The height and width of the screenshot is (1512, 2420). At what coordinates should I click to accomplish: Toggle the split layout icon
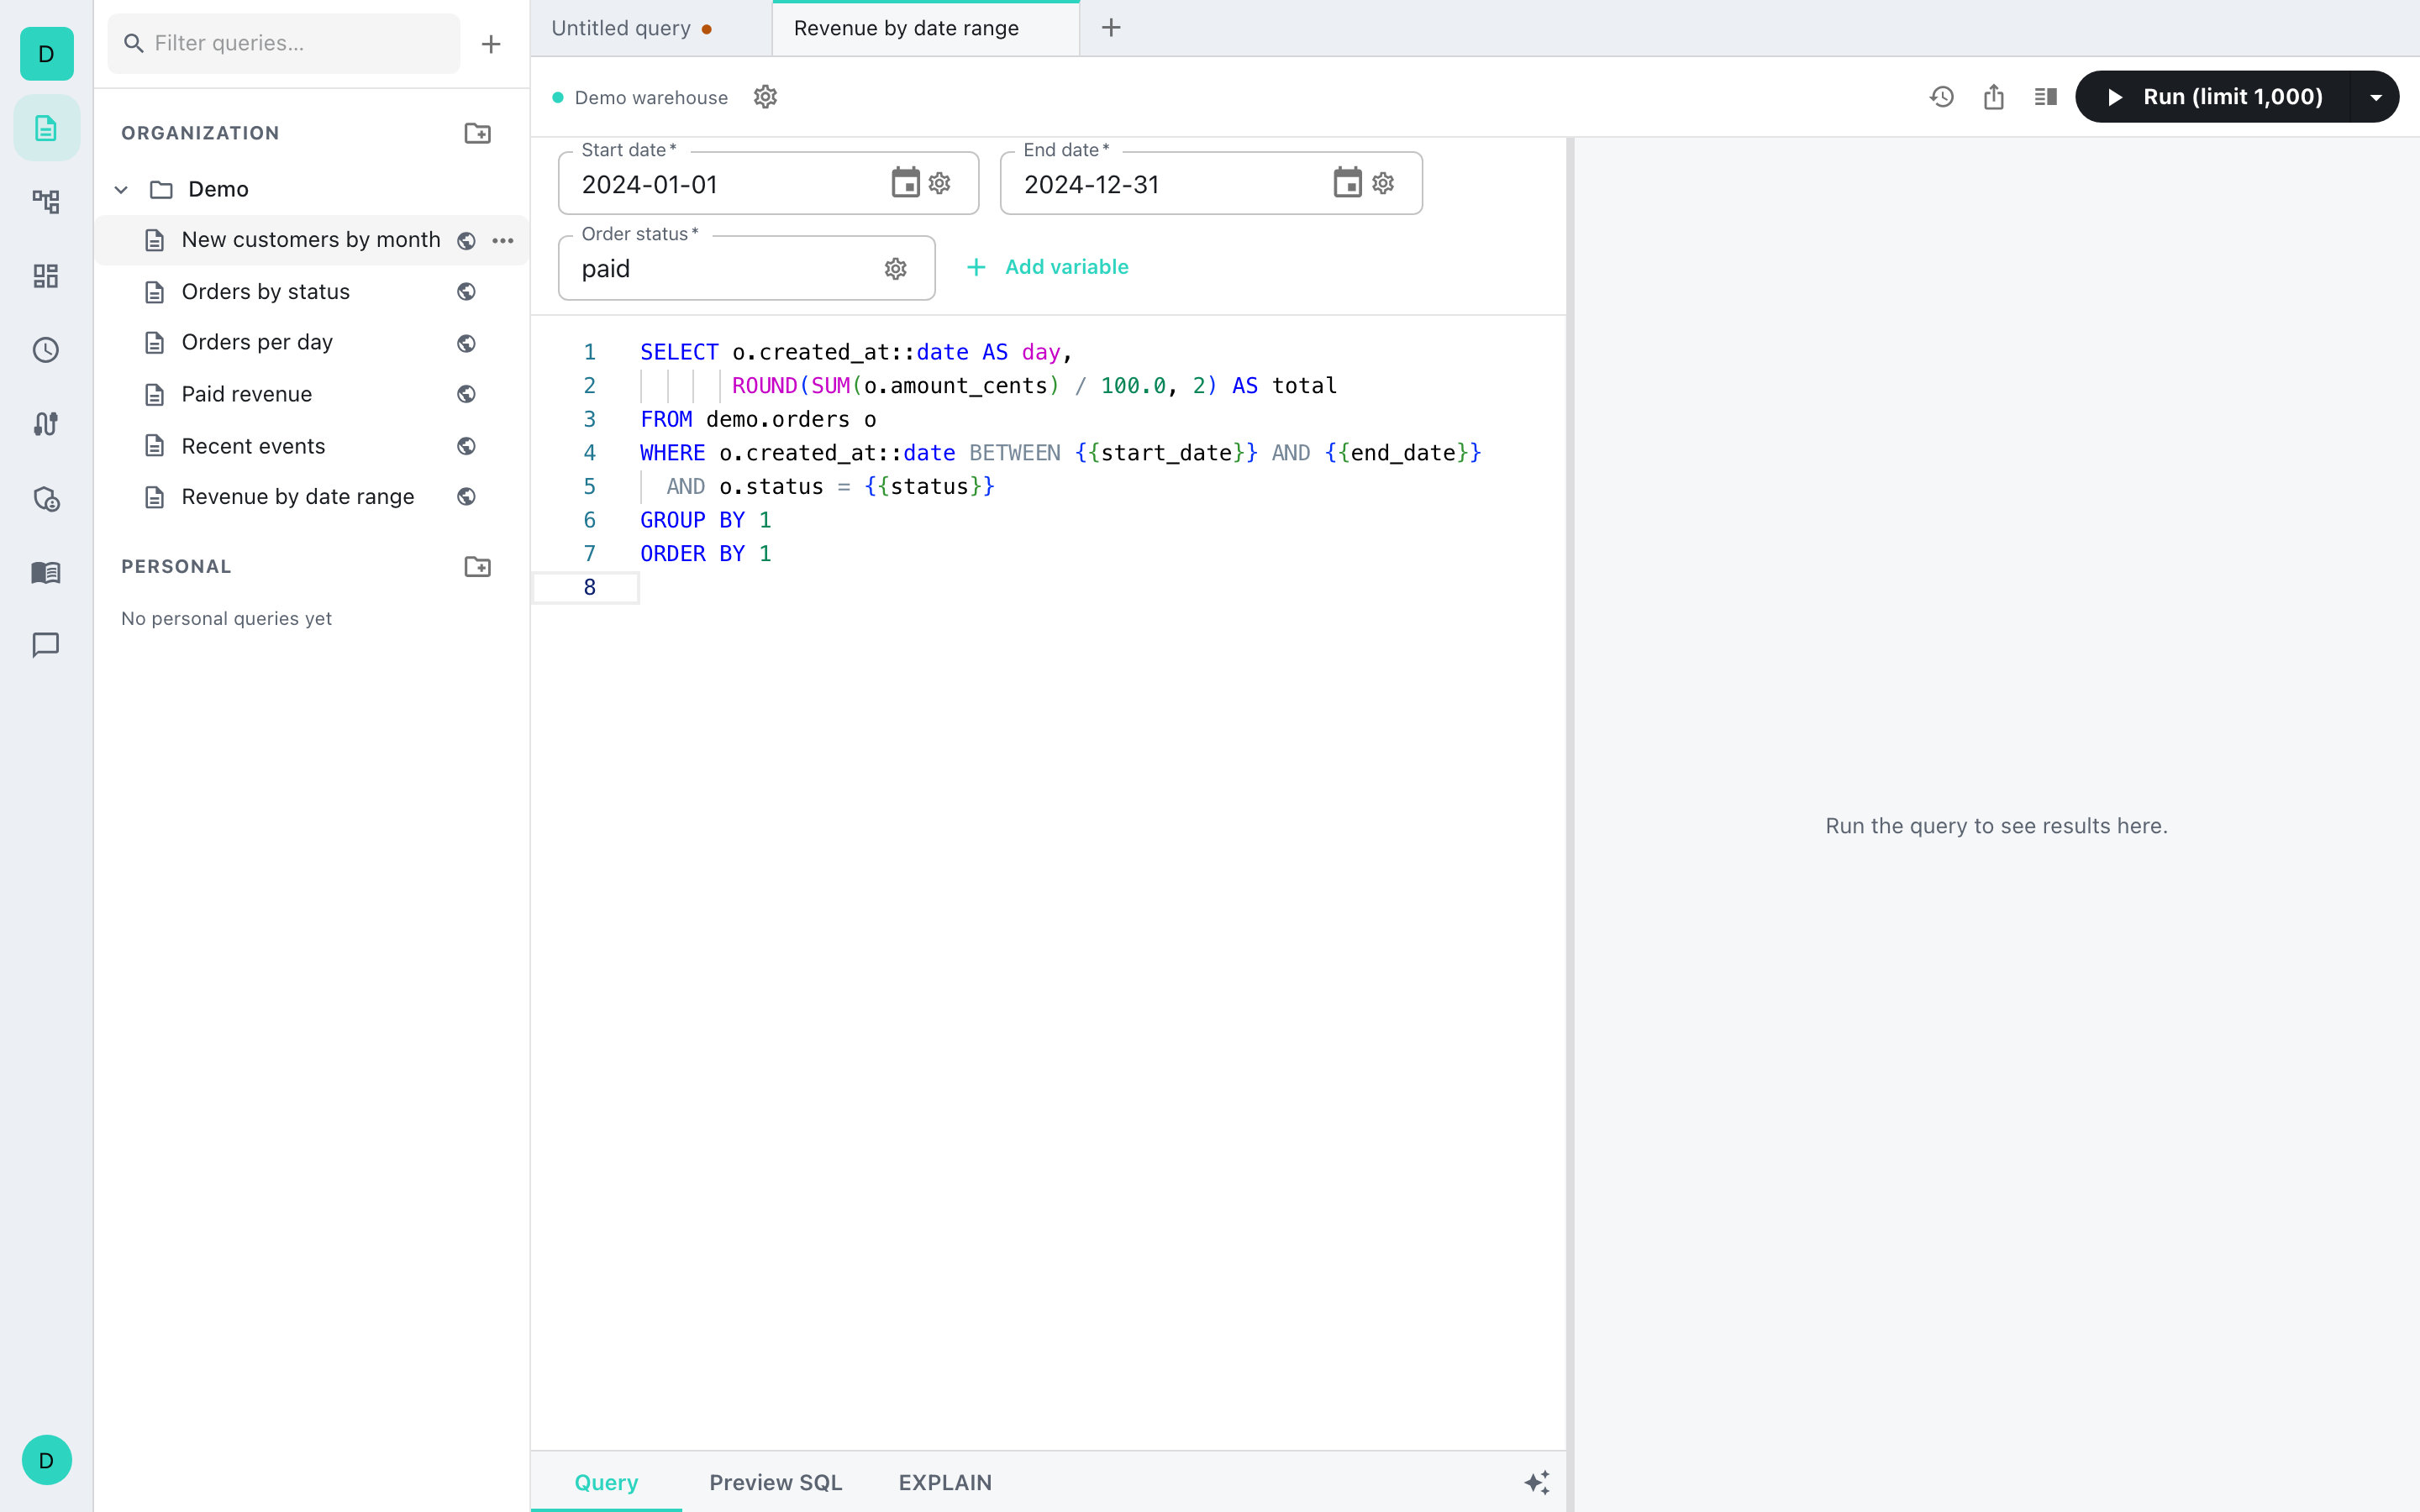[2046, 97]
